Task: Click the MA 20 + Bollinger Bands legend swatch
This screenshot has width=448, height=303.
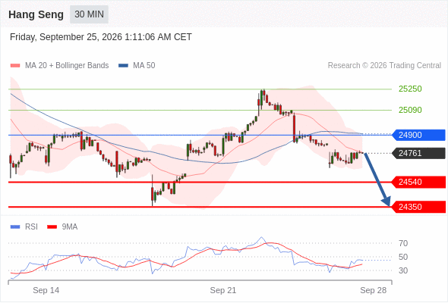Action: click(x=15, y=66)
